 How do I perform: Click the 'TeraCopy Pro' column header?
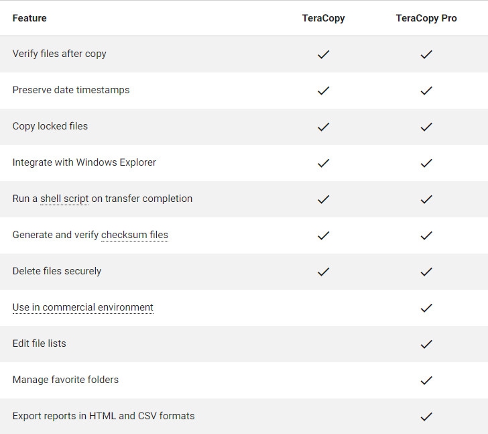426,18
